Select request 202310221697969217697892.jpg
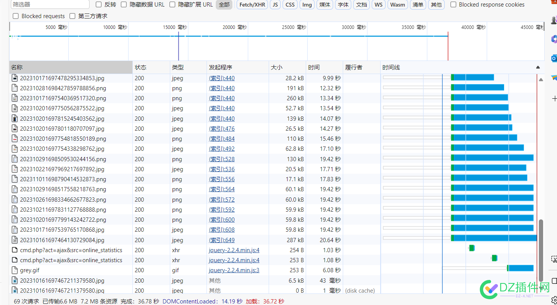Image resolution: width=557 pixels, height=305 pixels. pyautogui.click(x=62, y=169)
